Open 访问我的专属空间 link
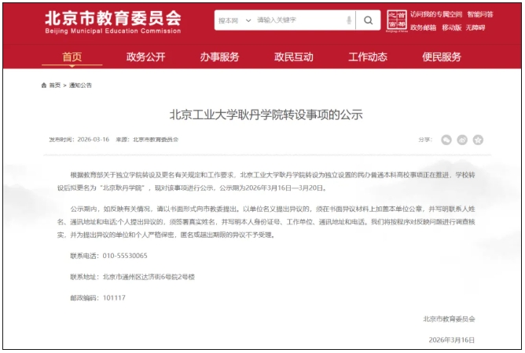 coord(436,14)
